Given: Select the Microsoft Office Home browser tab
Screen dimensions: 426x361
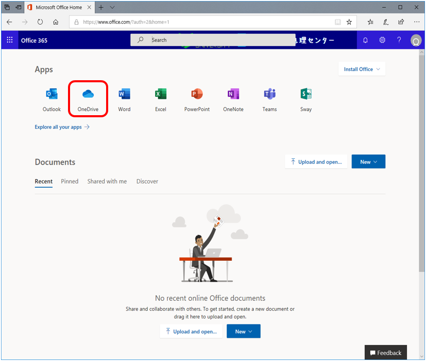Looking at the screenshot, I should point(59,7).
